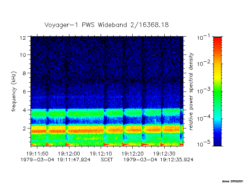
Task: Click the '19:12:00' time tick label
Action: point(69,154)
